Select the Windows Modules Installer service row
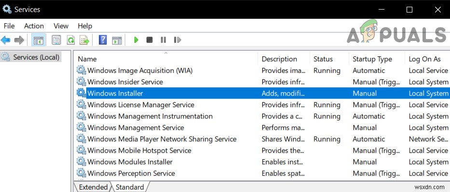This screenshot has height=192, width=450. point(262,162)
